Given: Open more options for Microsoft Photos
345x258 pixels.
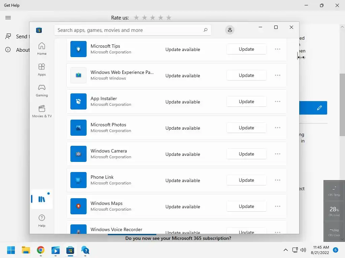Looking at the screenshot, I should [x=278, y=128].
